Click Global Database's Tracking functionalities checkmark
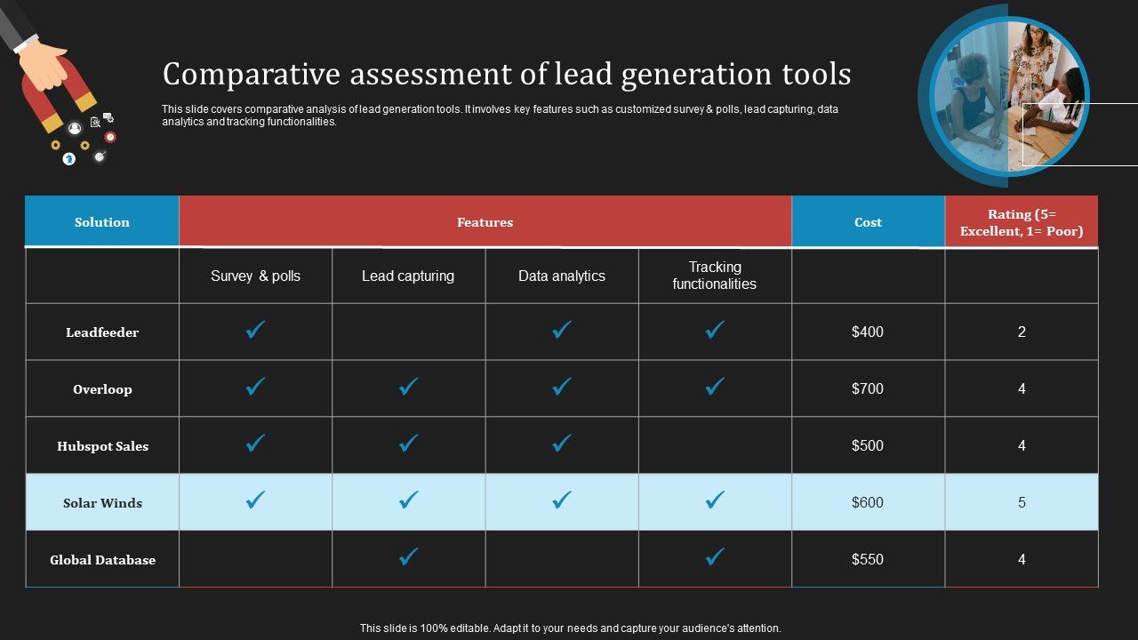Viewport: 1138px width, 640px height. (x=715, y=556)
